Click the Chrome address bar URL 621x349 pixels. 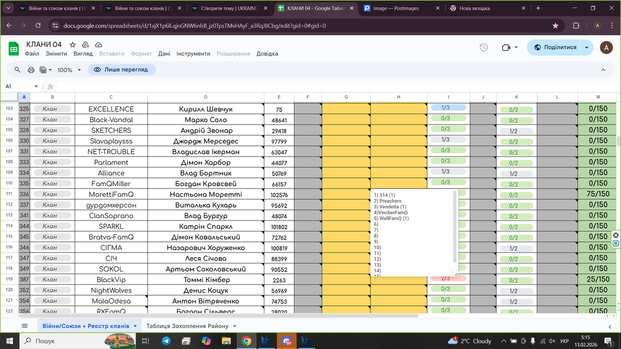click(195, 26)
